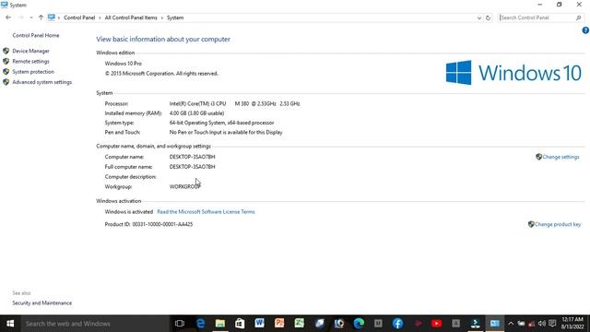Open Excel from the taskbar

tap(299, 324)
